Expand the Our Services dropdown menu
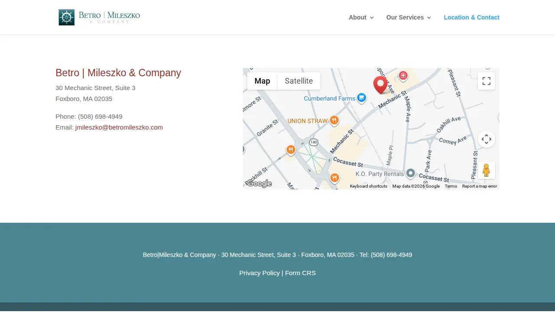 pos(408,17)
